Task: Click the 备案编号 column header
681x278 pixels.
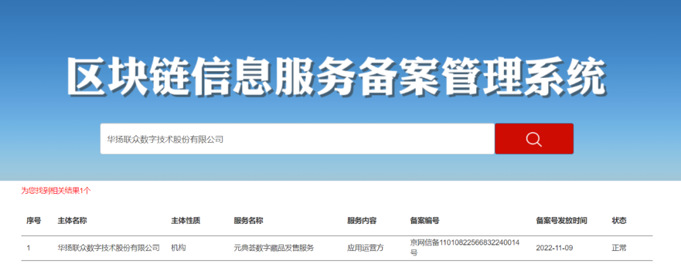Action: pyautogui.click(x=425, y=220)
